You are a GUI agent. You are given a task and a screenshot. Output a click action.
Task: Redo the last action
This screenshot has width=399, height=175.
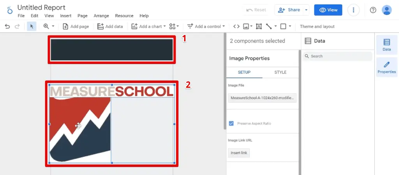(x=17, y=26)
